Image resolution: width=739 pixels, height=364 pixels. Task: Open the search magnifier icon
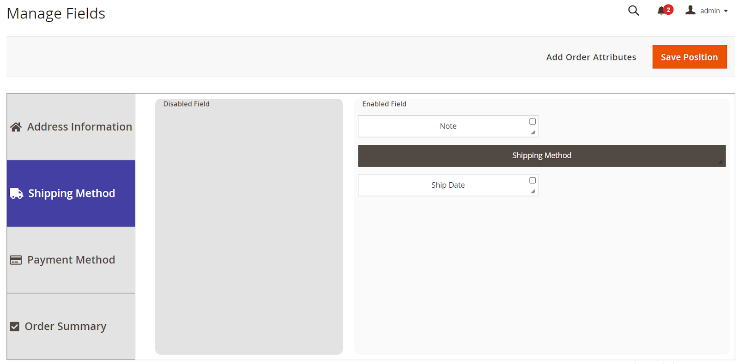(x=633, y=11)
